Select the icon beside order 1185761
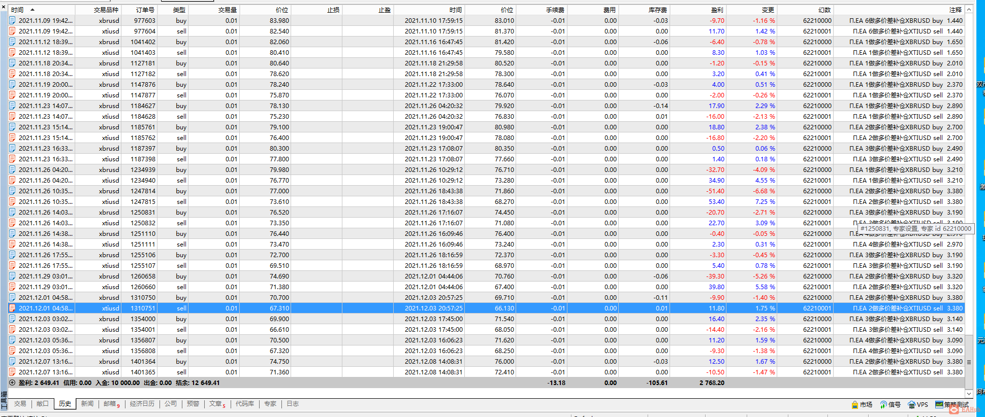 pos(12,127)
